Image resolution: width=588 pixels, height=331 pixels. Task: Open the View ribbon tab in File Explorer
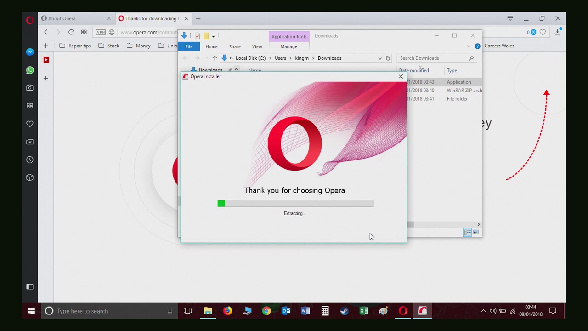coord(257,46)
